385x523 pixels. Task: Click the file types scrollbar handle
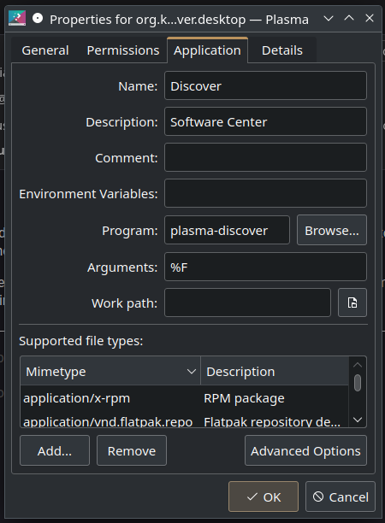click(x=358, y=383)
